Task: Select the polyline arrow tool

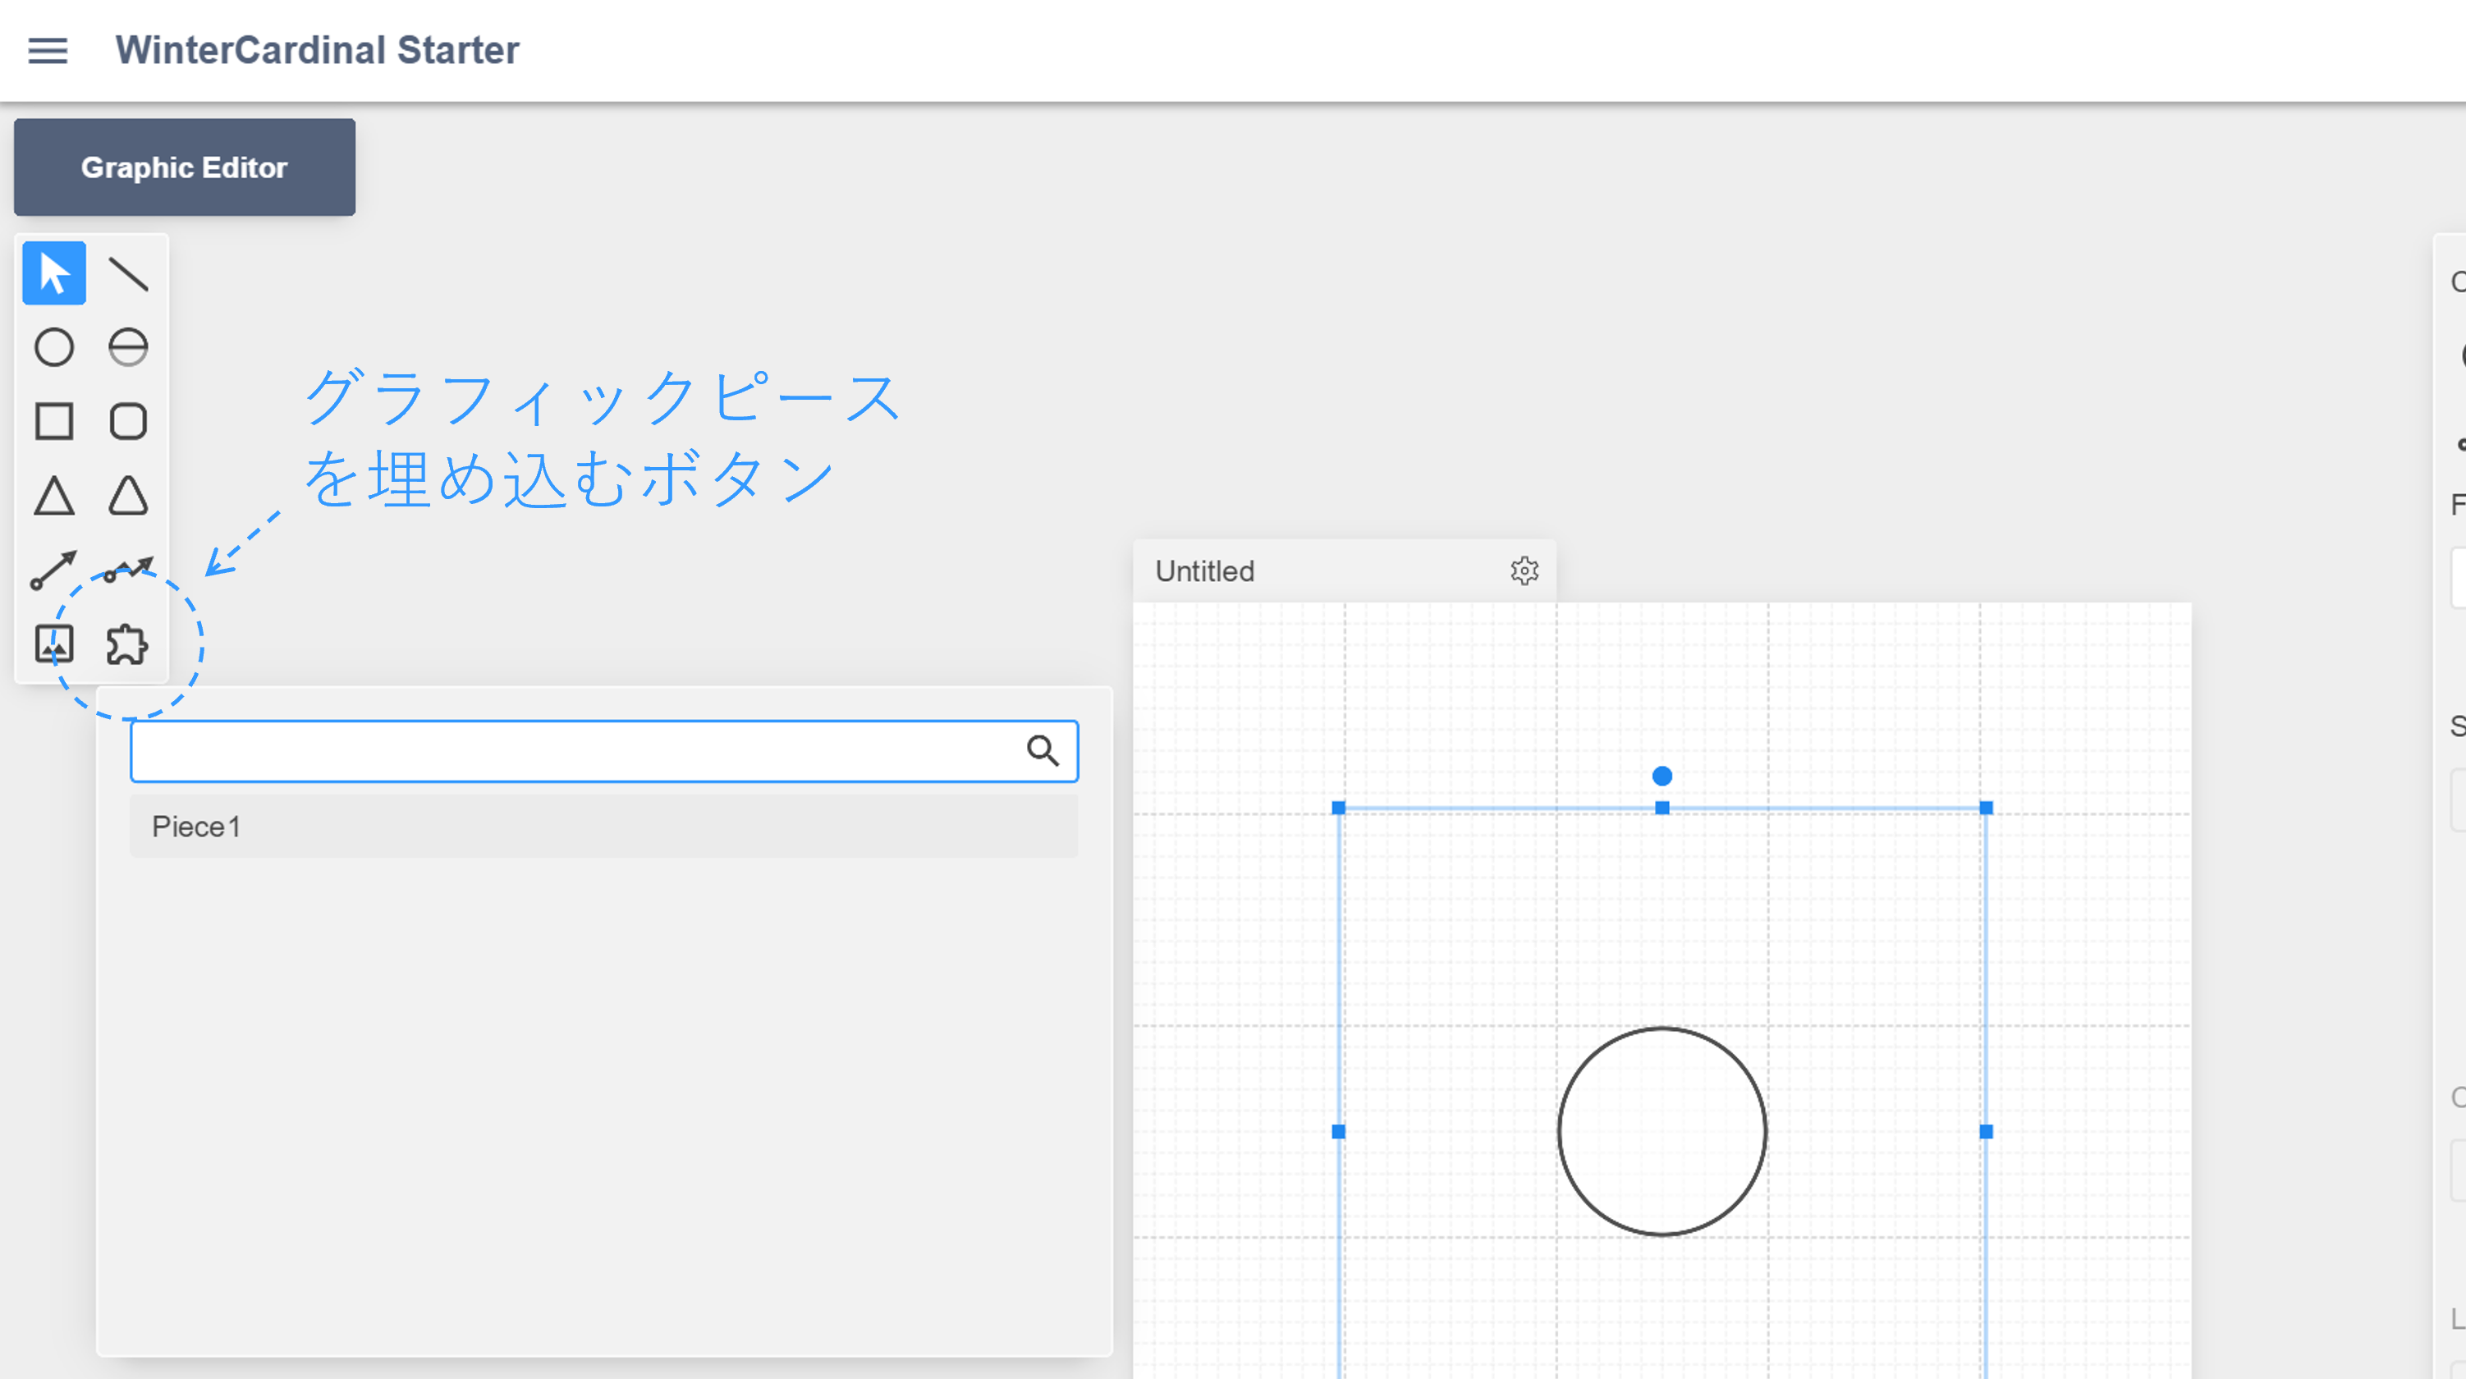Action: coord(128,569)
